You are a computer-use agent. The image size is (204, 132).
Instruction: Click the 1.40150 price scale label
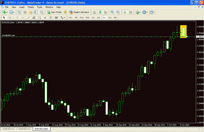[200, 27]
